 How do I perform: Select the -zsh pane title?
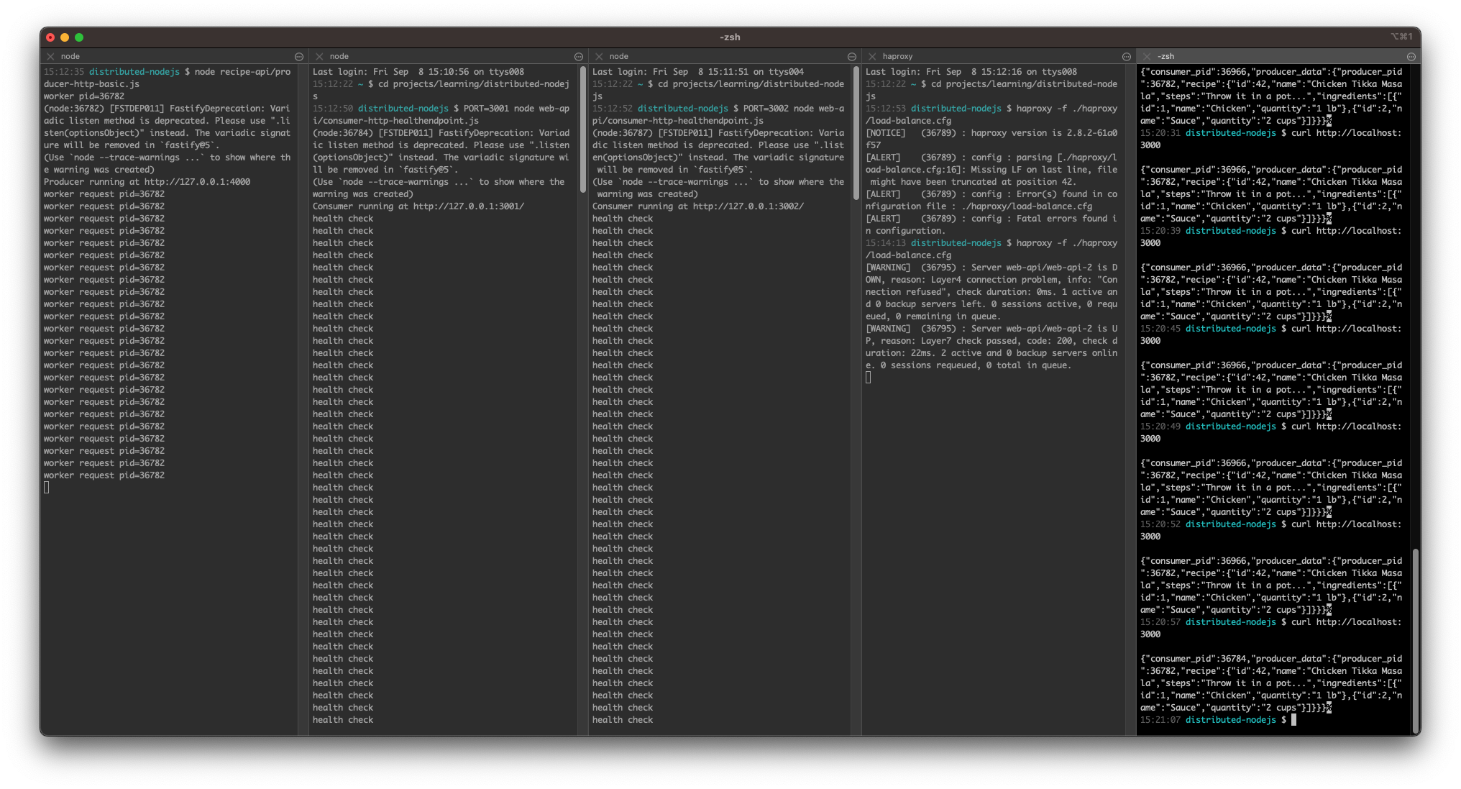tap(1166, 56)
